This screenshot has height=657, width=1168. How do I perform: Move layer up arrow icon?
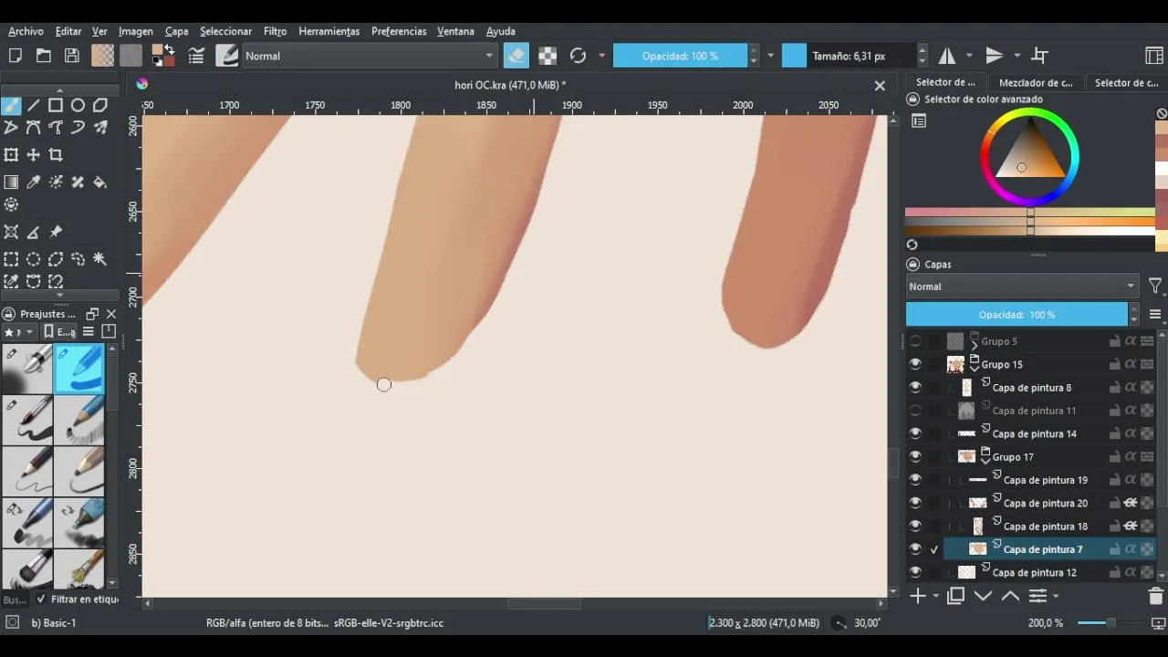point(1010,596)
